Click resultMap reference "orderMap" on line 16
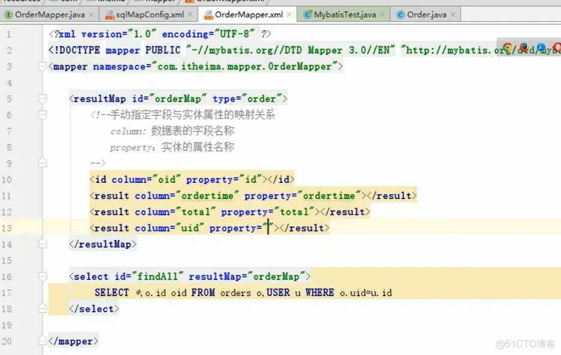Screen dimensions: 561x355 276,276
